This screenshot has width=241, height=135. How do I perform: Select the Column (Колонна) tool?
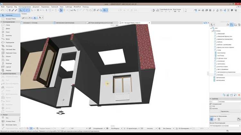point(10,36)
